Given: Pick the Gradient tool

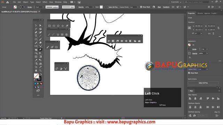Looking at the screenshot, I should (40, 57).
